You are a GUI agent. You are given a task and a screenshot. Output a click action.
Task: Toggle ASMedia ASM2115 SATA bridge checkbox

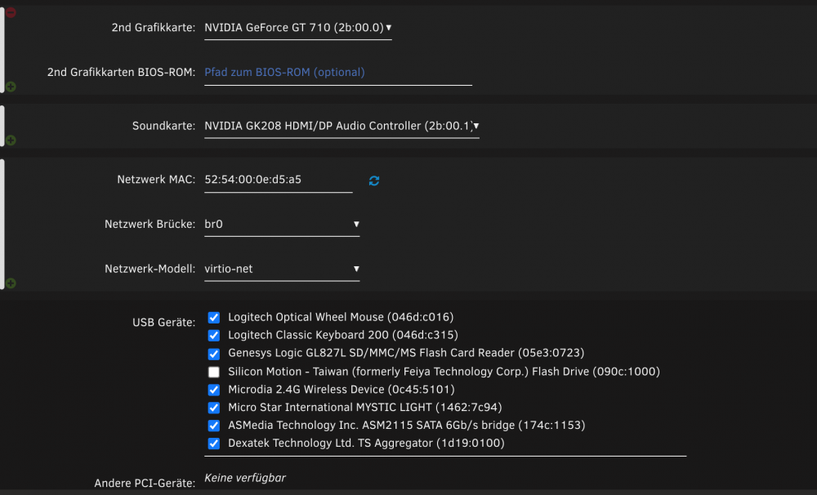[x=213, y=426]
